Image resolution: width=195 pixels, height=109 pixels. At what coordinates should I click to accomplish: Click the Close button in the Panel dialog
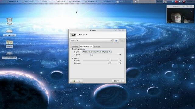coord(118,81)
